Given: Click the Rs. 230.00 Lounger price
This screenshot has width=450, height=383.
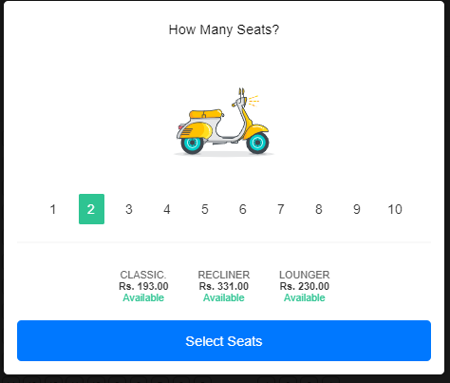Looking at the screenshot, I should [305, 286].
